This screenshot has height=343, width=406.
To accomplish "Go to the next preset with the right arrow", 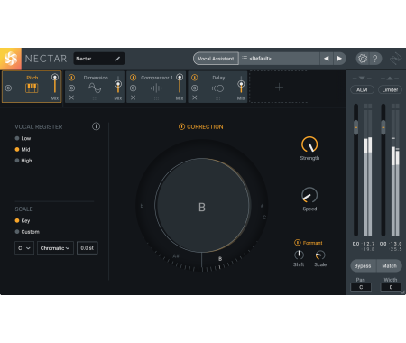I will click(339, 59).
